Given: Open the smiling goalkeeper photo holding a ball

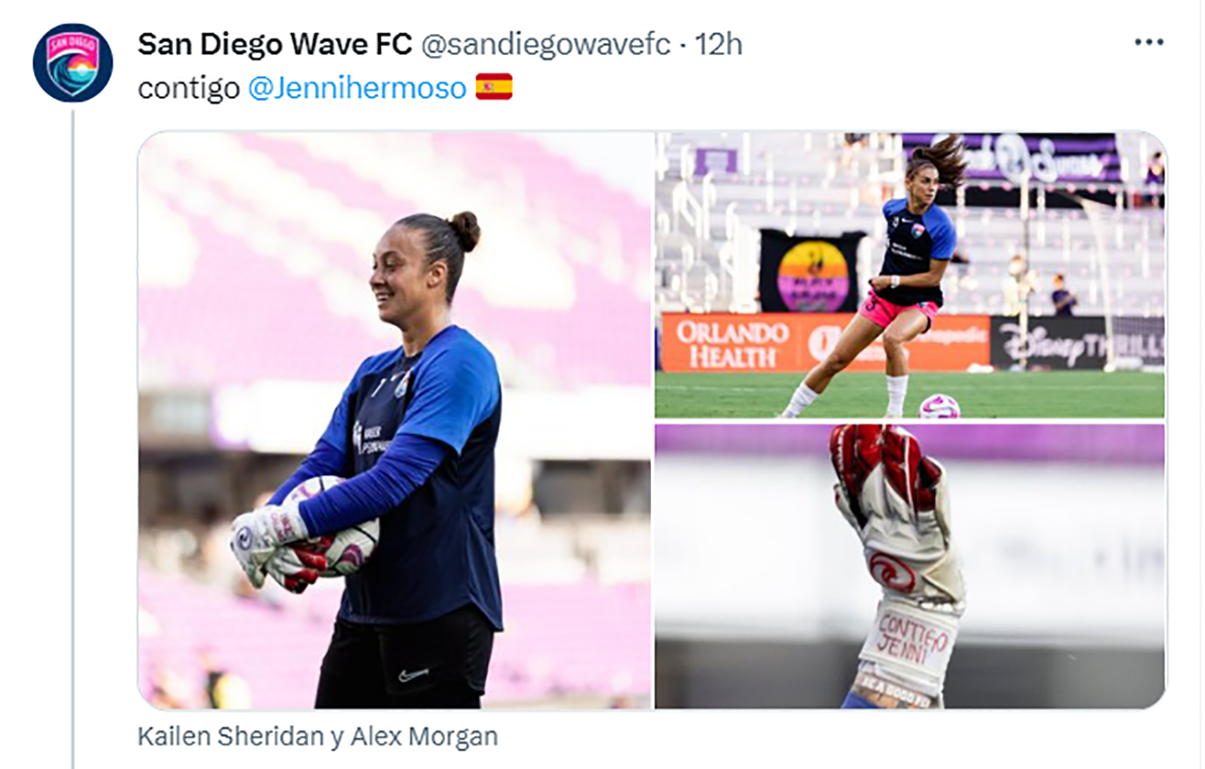Looking at the screenshot, I should (395, 420).
